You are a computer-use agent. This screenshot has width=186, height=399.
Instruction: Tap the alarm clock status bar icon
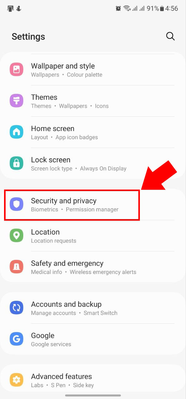pyautogui.click(x=118, y=9)
